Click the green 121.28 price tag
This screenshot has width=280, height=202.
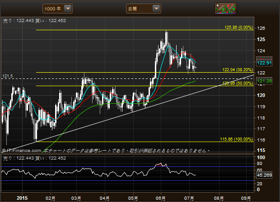pyautogui.click(x=264, y=81)
